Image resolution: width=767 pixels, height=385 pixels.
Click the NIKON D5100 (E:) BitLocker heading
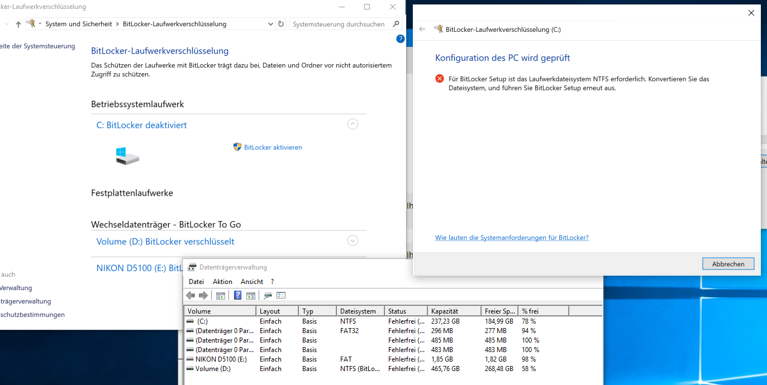click(x=140, y=268)
